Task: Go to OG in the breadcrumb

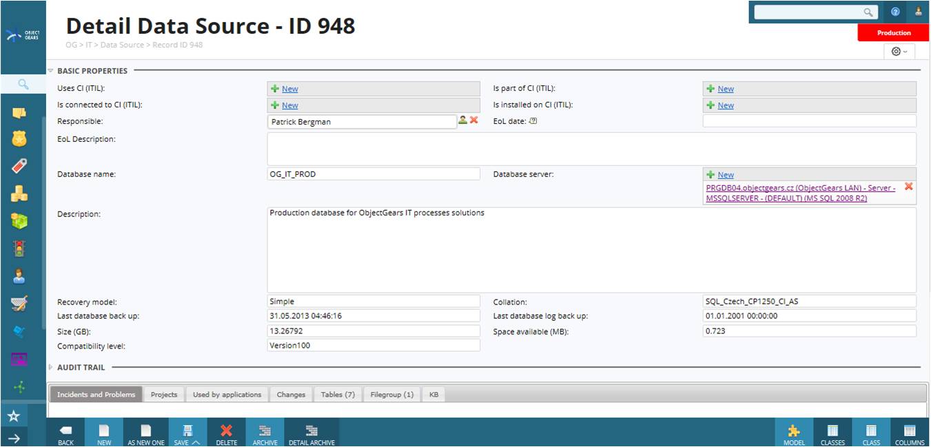Action: (72, 45)
